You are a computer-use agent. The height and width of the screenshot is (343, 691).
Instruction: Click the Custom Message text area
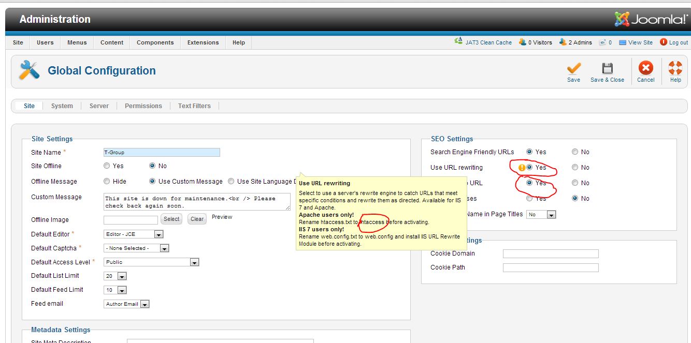[197, 202]
